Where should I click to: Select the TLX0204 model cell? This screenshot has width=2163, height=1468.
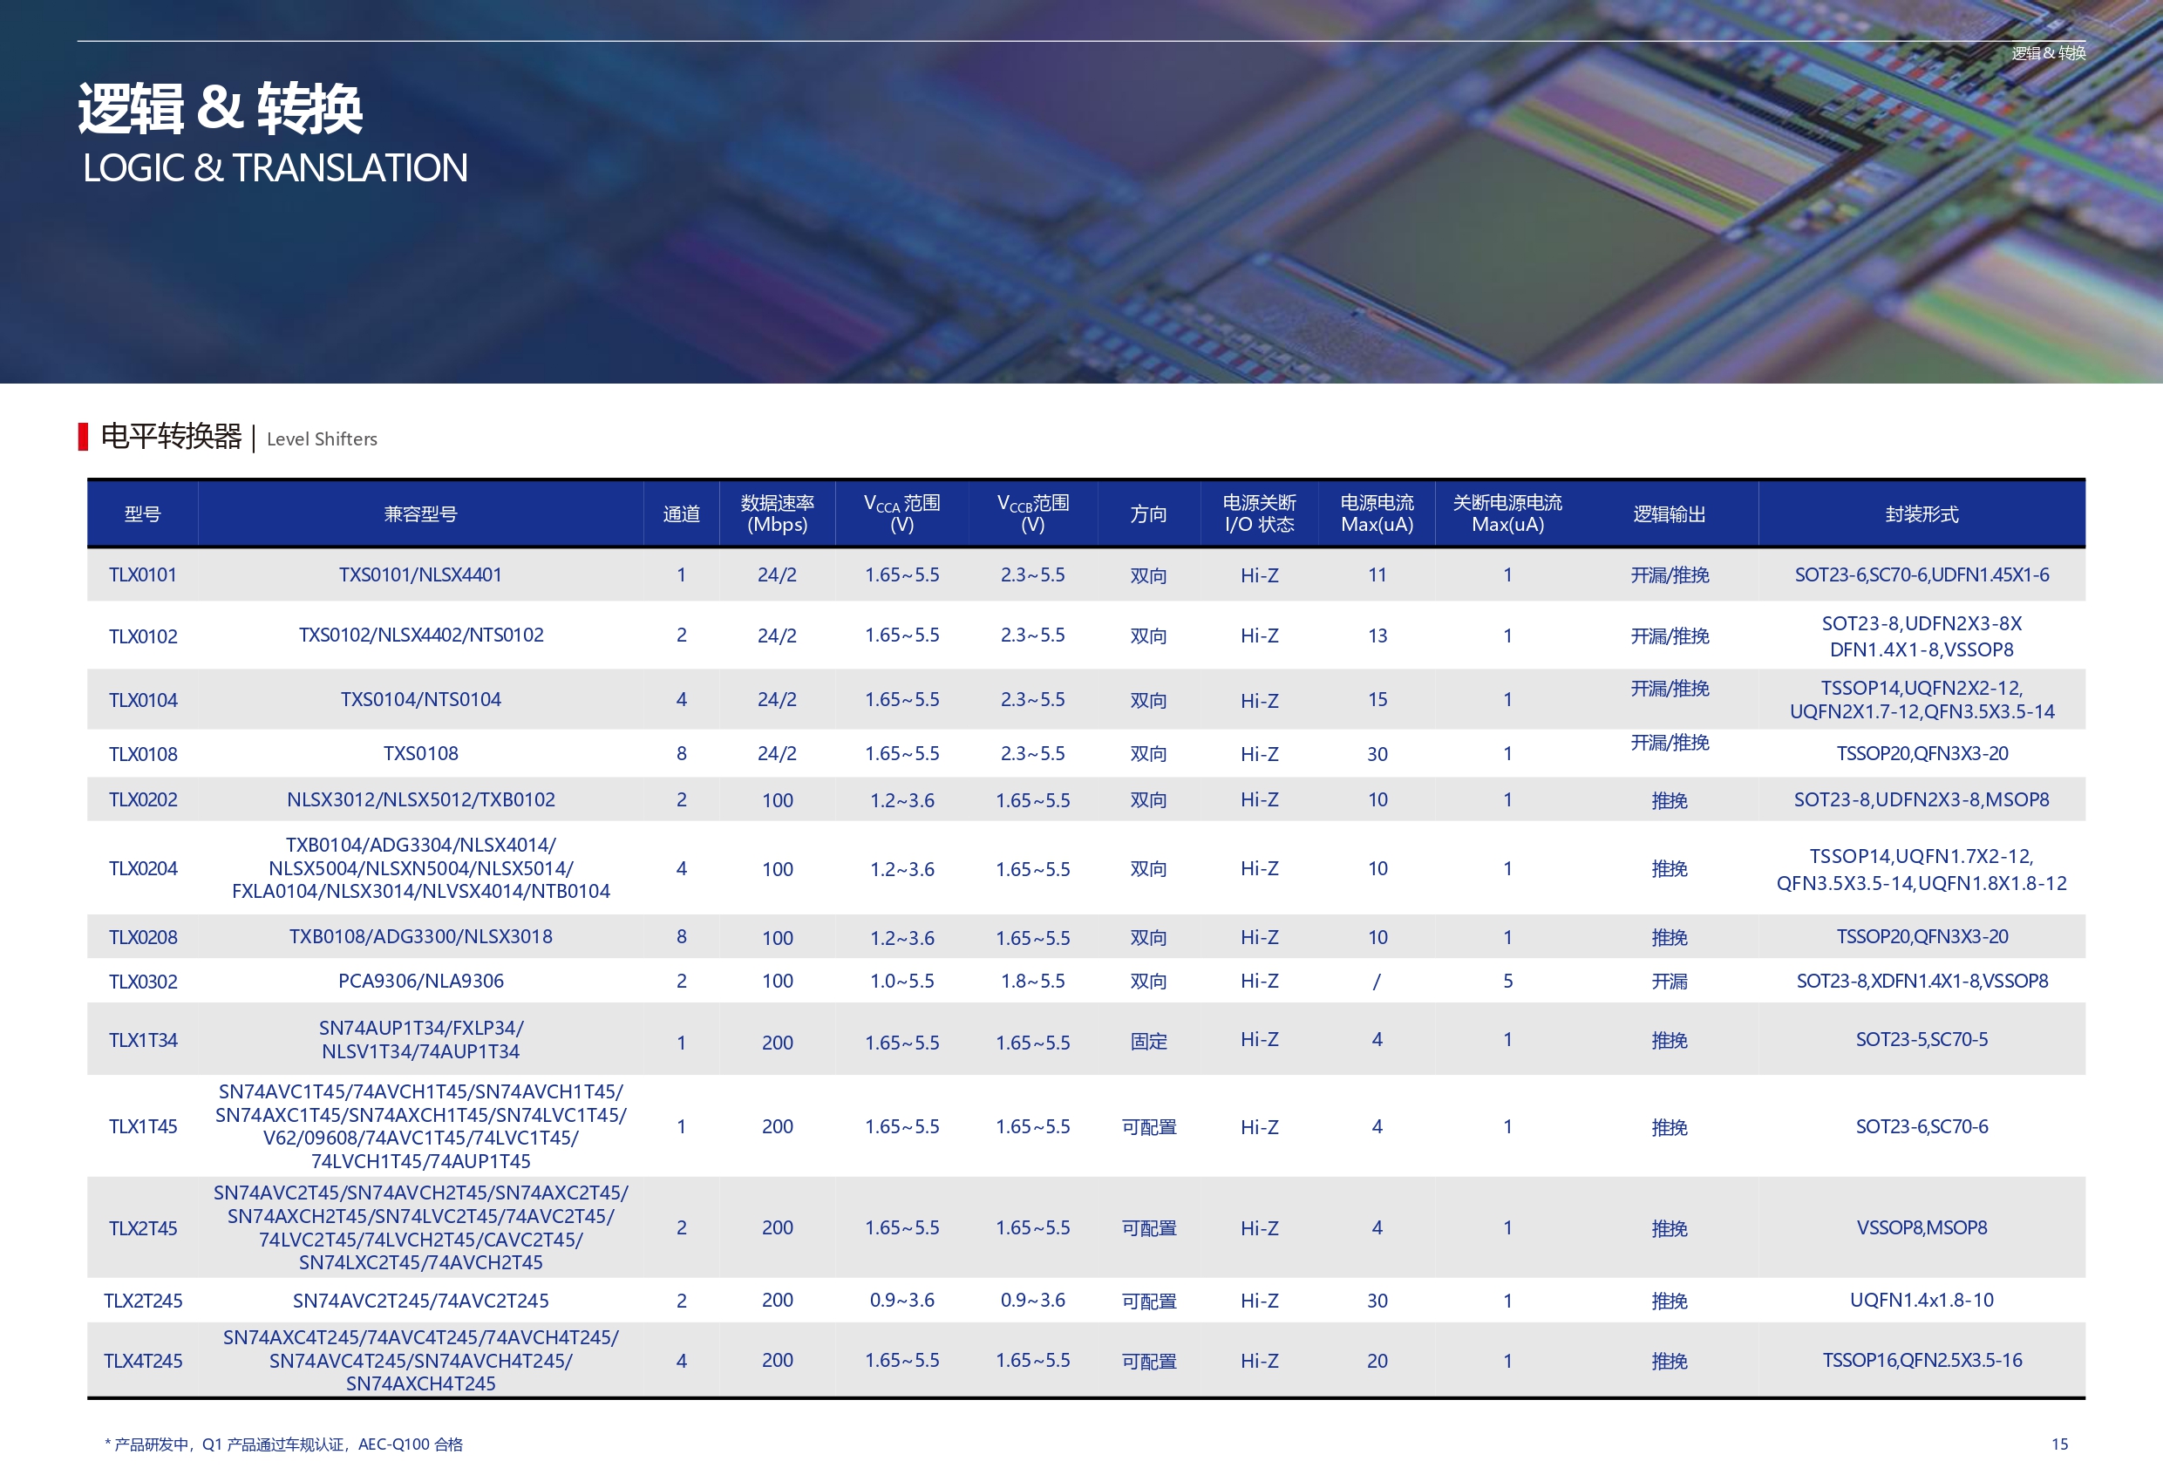pos(142,868)
